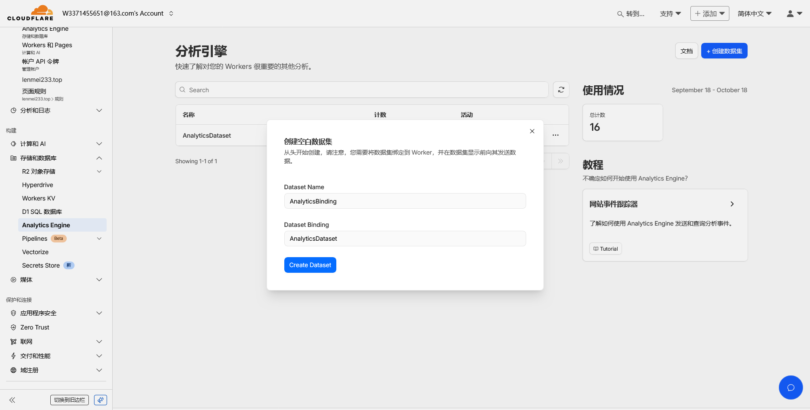Click the 存储和数据库 database icon

pos(13,158)
